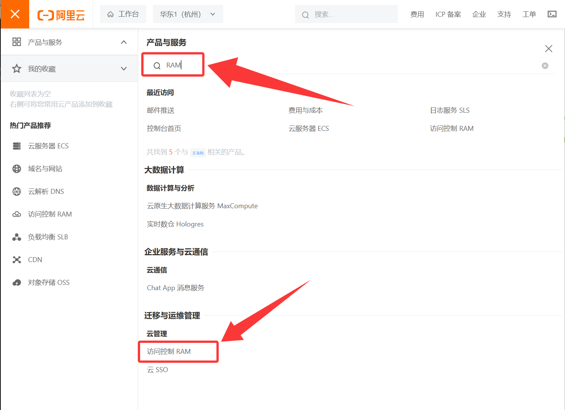Open 云 SSO product link
This screenshot has height=410, width=565.
(x=158, y=370)
